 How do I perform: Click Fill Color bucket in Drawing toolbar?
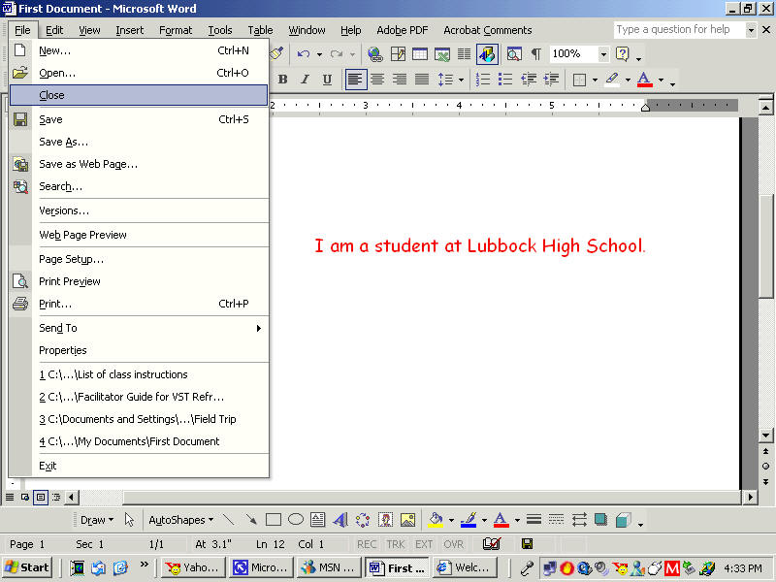[x=436, y=520]
